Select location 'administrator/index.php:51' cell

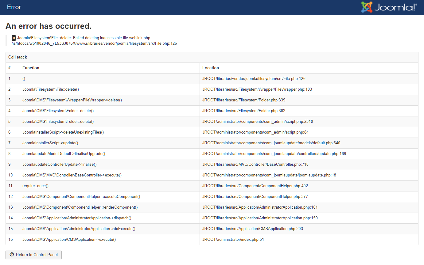pos(309,240)
